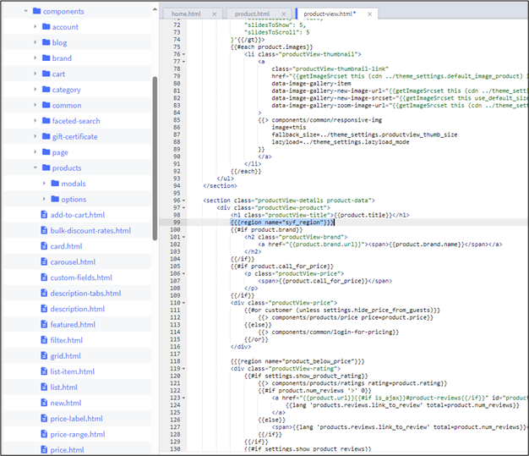Click the list-item.html file icon

pyautogui.click(x=44, y=371)
